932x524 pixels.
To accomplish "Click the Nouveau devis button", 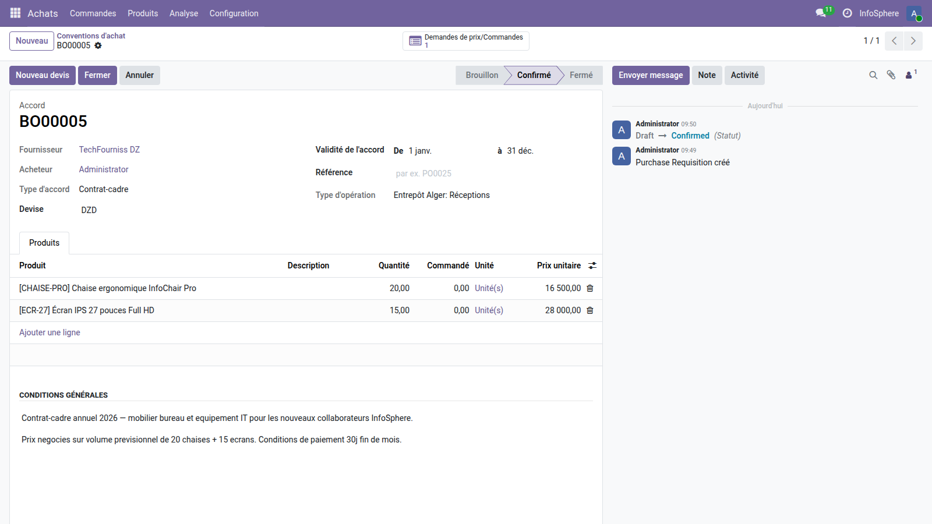I will (x=43, y=75).
